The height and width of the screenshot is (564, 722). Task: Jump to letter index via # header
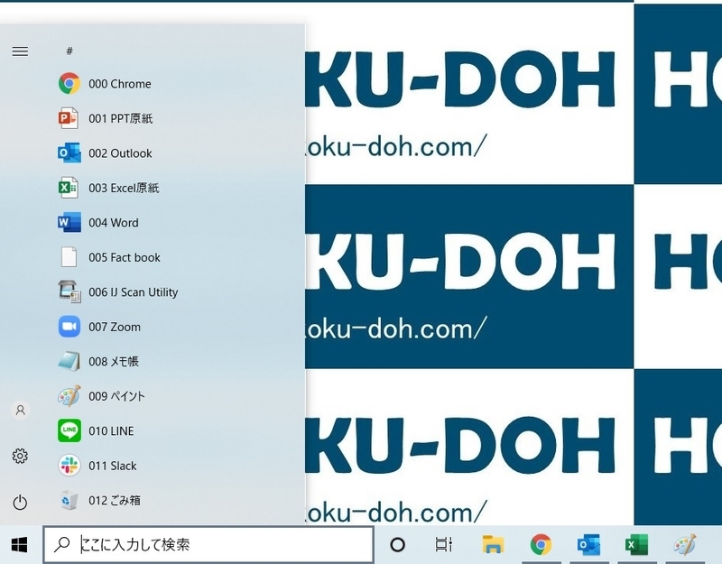[x=69, y=51]
